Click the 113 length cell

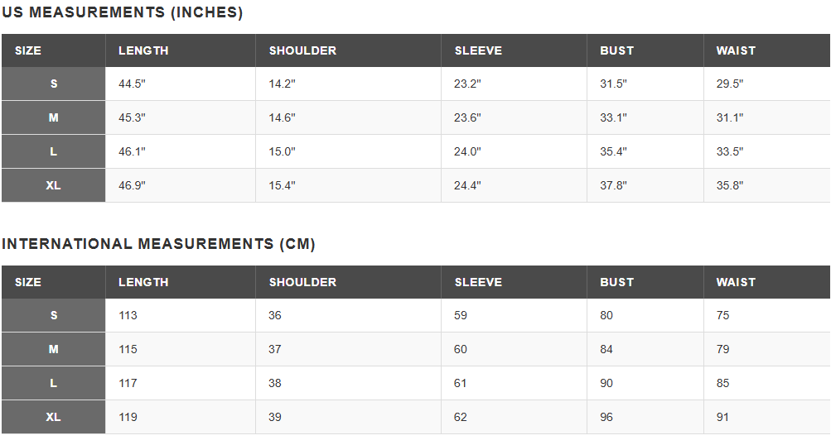coord(128,315)
